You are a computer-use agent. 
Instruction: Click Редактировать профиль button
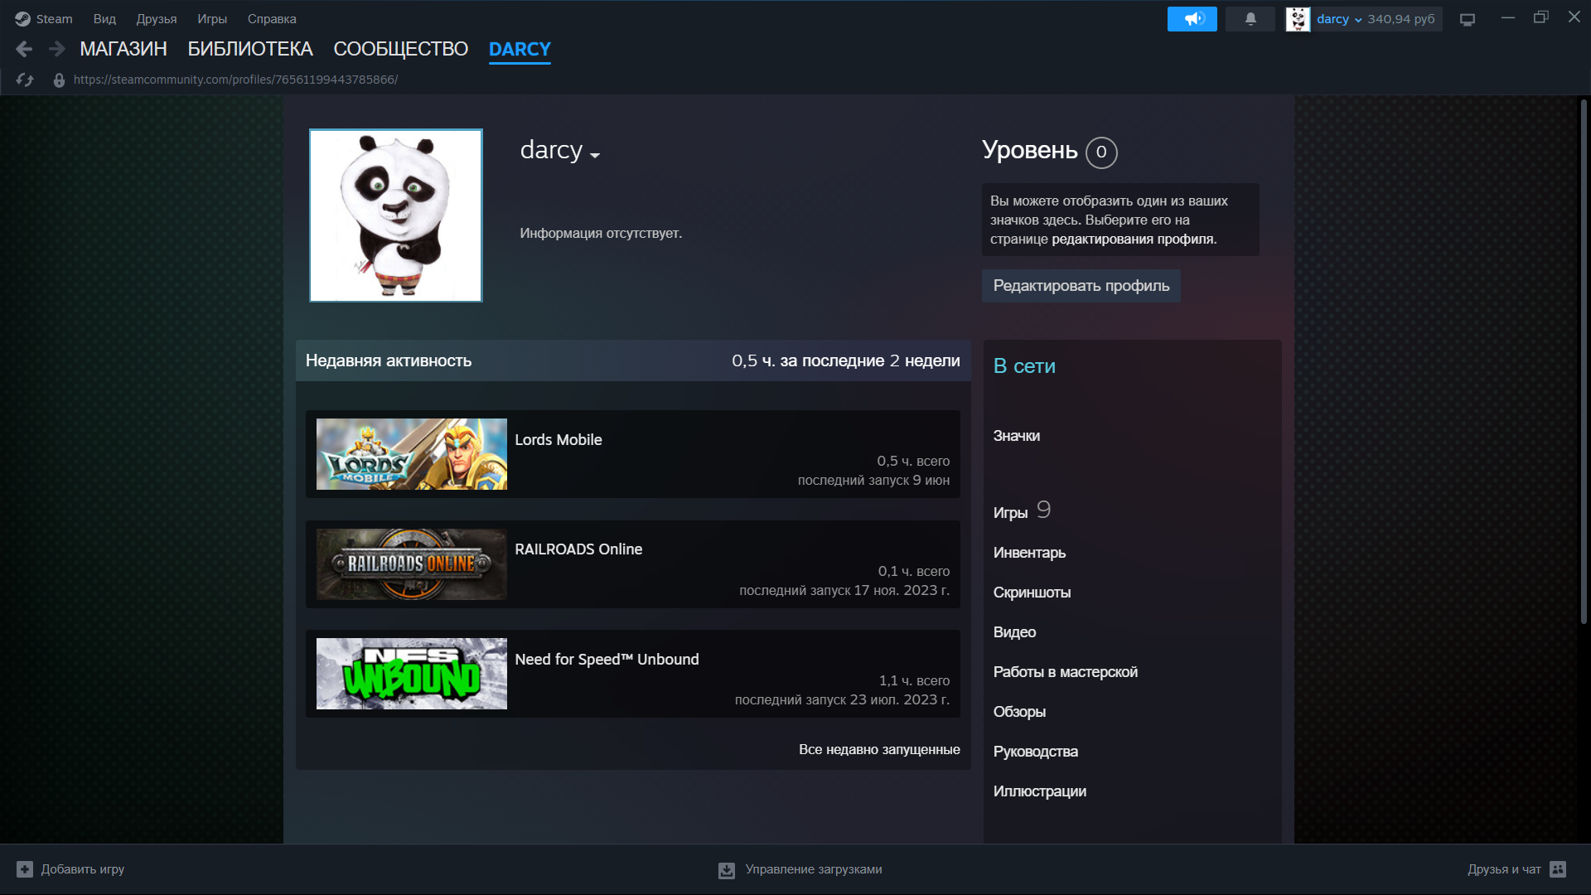click(1081, 285)
